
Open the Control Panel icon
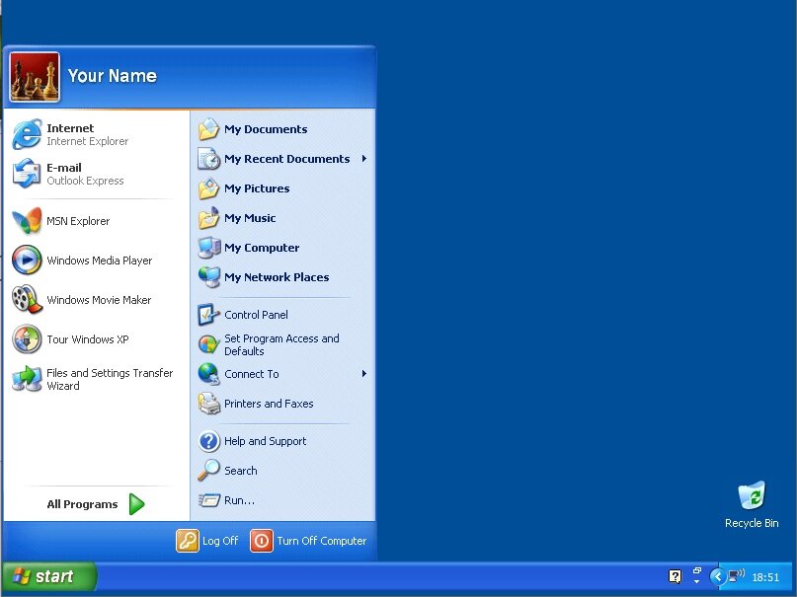click(x=209, y=315)
